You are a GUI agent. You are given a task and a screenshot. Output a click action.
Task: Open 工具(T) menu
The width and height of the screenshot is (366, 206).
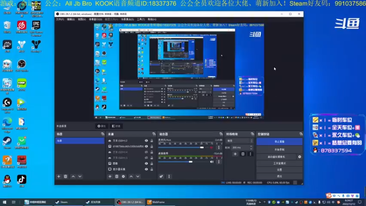pyautogui.click(x=141, y=19)
